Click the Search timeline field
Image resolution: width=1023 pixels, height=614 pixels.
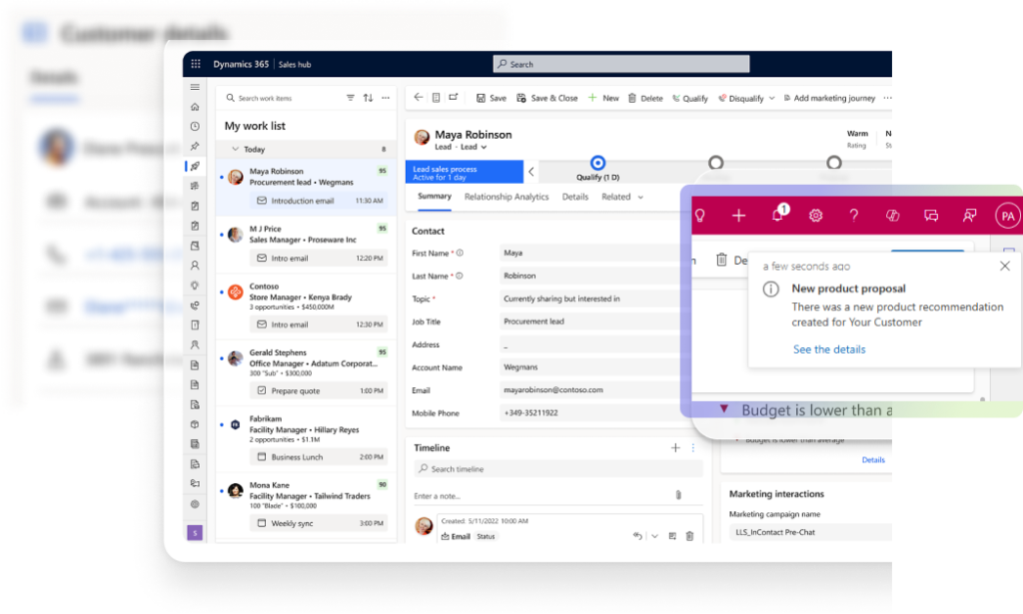[x=559, y=469]
